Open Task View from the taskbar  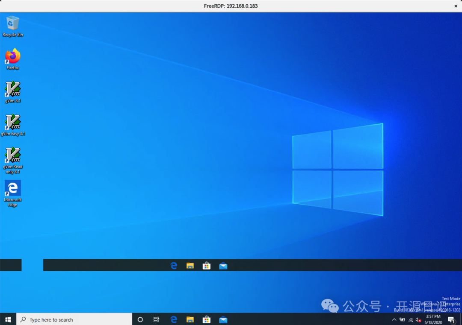(157, 319)
